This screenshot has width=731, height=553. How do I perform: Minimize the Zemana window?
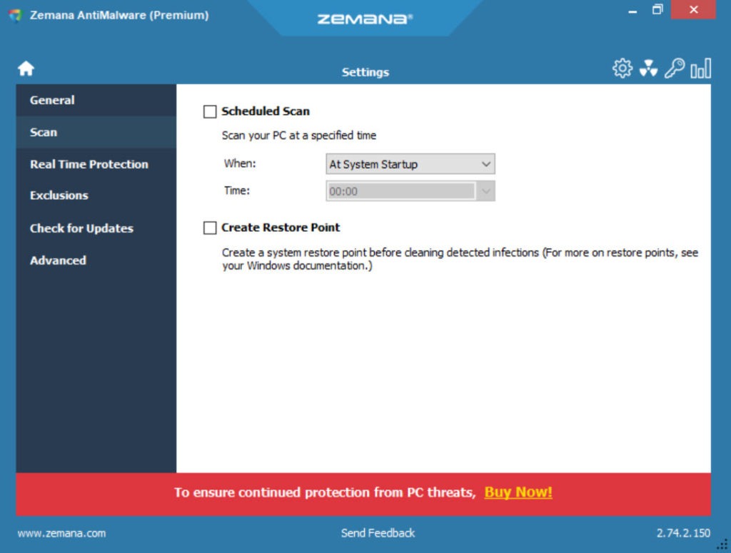point(632,10)
